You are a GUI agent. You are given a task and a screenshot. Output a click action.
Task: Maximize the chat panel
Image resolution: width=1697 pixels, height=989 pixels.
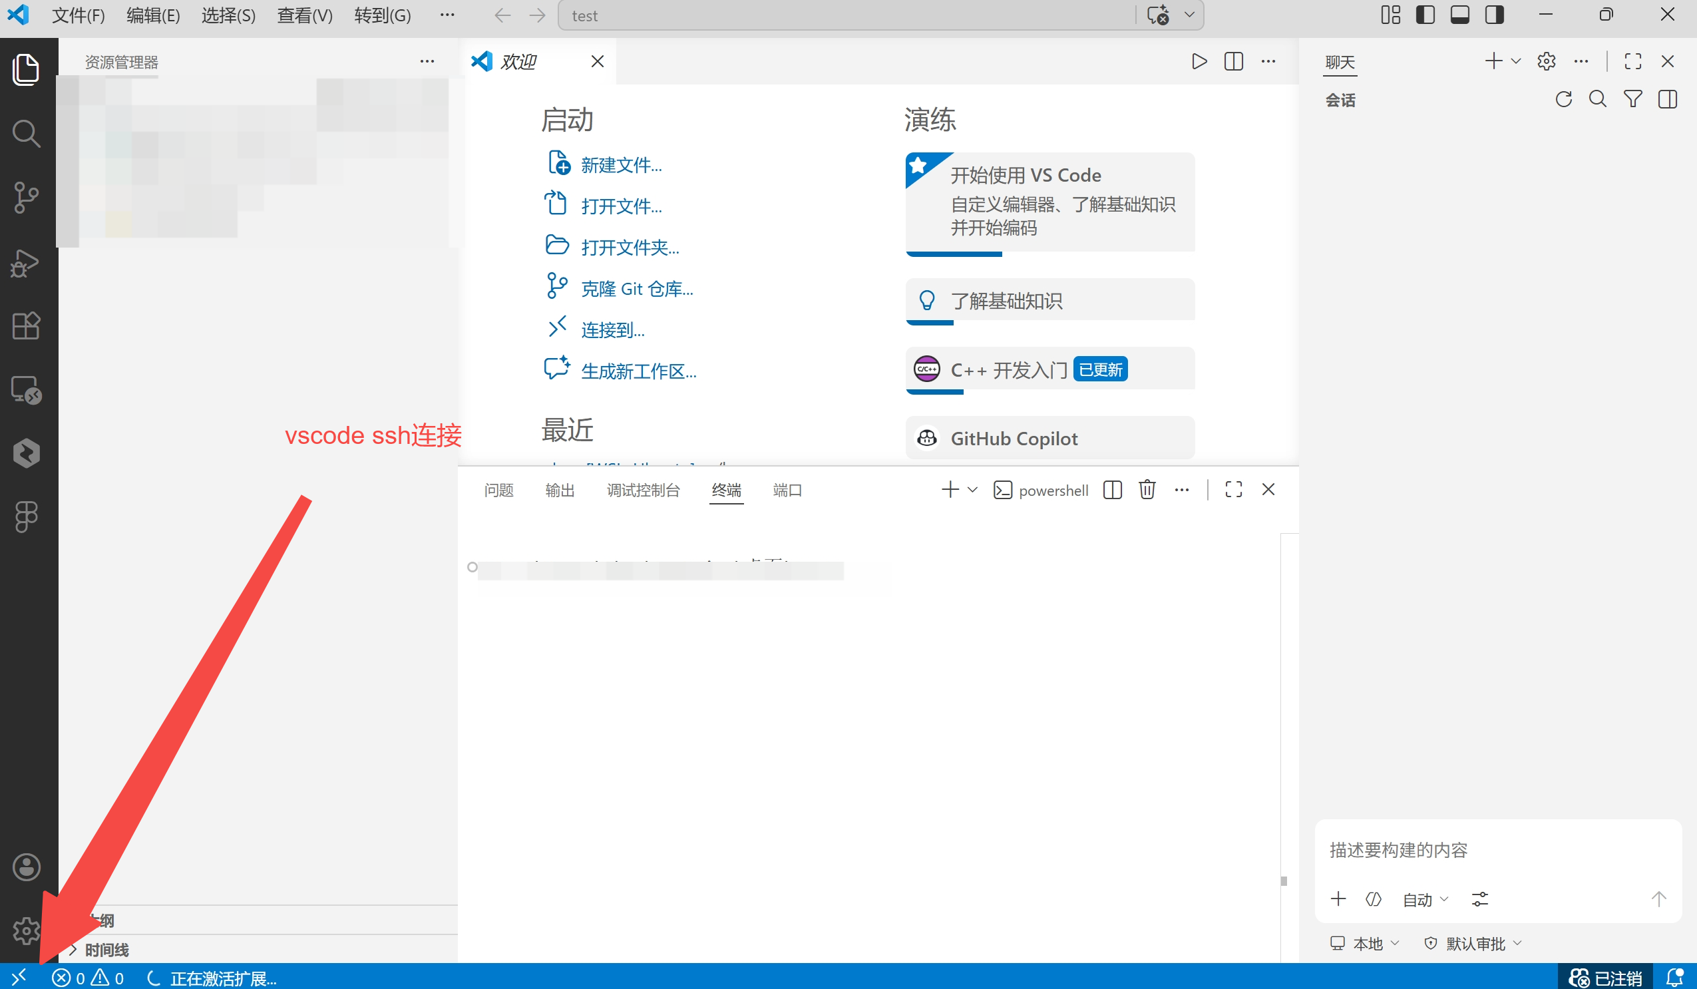click(1632, 61)
